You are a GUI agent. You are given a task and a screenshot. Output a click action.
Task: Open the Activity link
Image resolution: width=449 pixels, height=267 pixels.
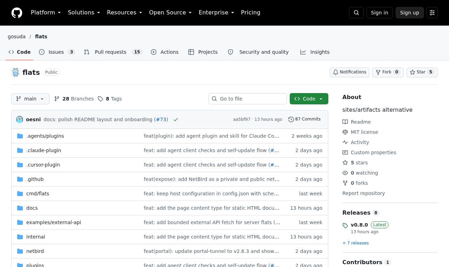pos(356,142)
